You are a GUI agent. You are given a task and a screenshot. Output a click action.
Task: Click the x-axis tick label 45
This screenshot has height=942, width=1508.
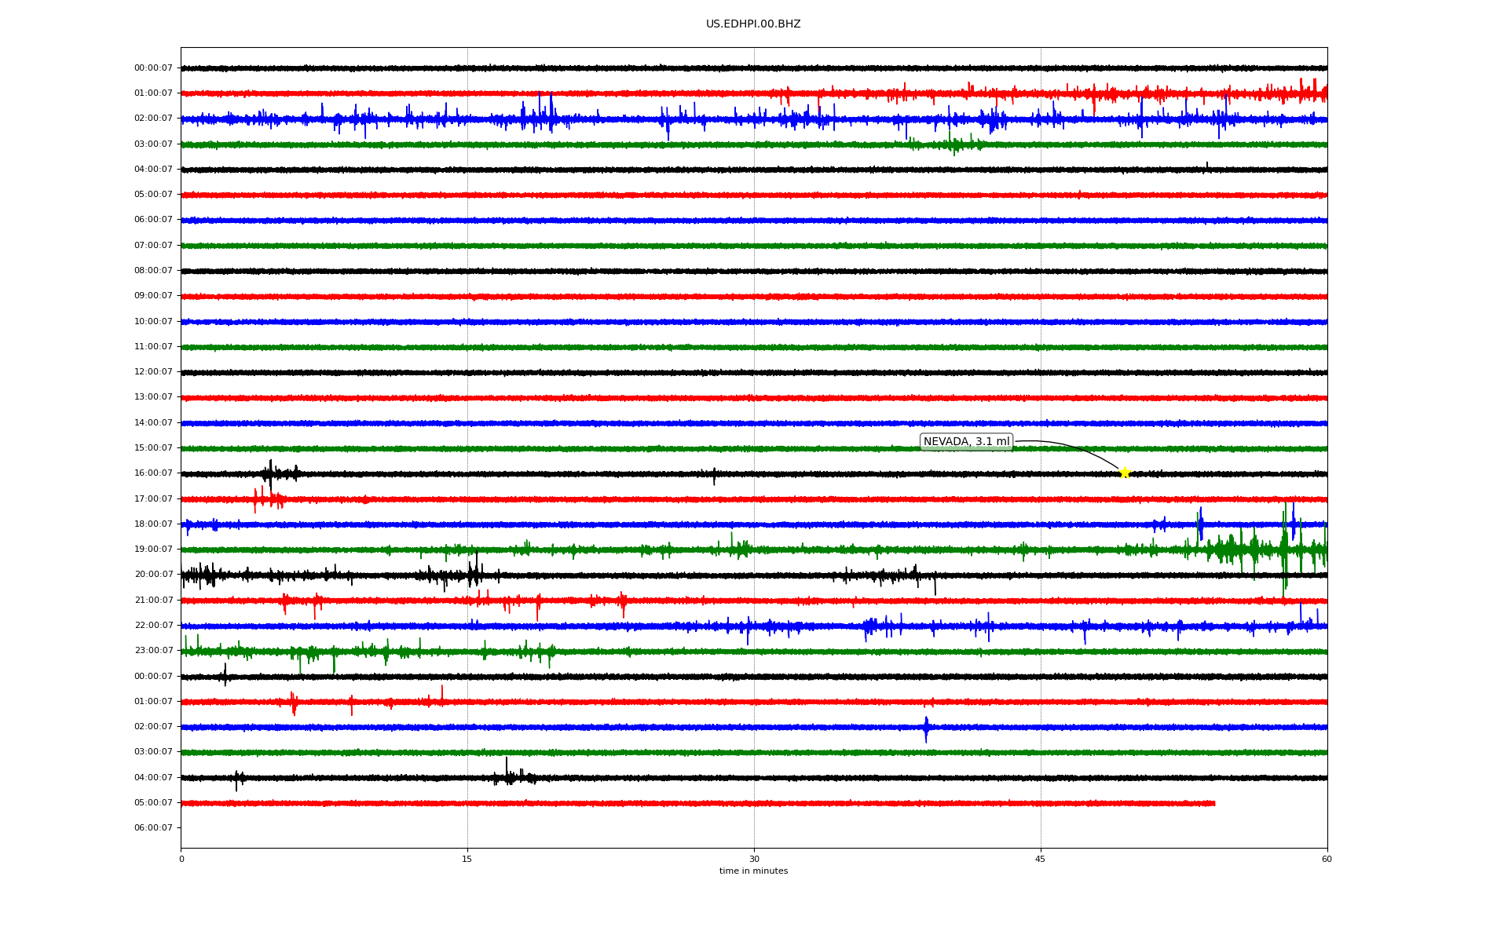click(1040, 859)
